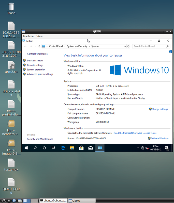Expand breadcrumb chevron after System and Security
The image size is (174, 203).
89,46
